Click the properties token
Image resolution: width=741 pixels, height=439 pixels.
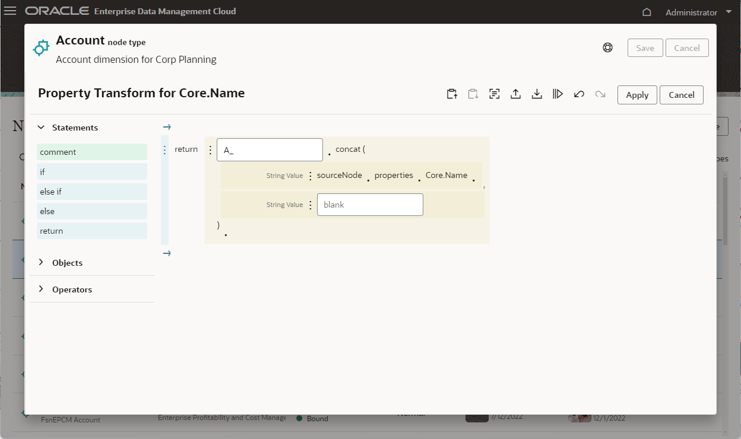click(x=394, y=176)
